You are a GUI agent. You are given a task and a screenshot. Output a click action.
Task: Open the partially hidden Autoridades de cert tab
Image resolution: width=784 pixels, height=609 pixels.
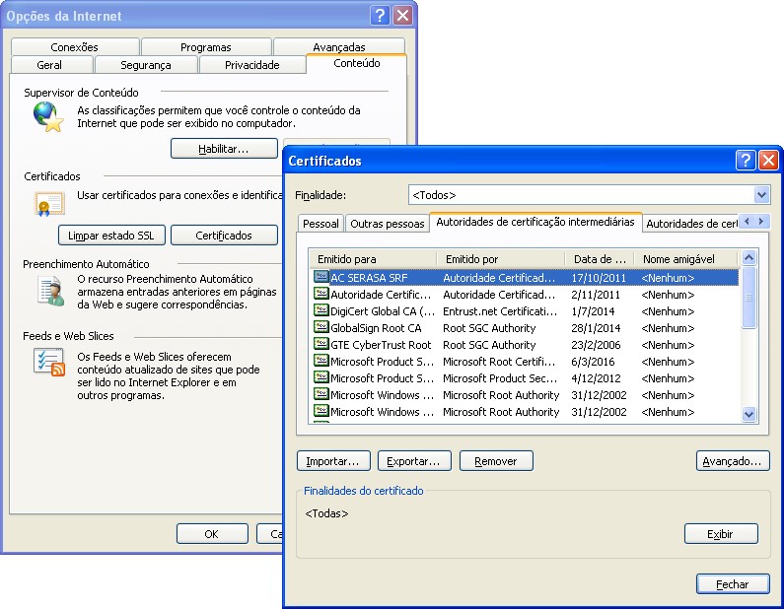pyautogui.click(x=691, y=224)
